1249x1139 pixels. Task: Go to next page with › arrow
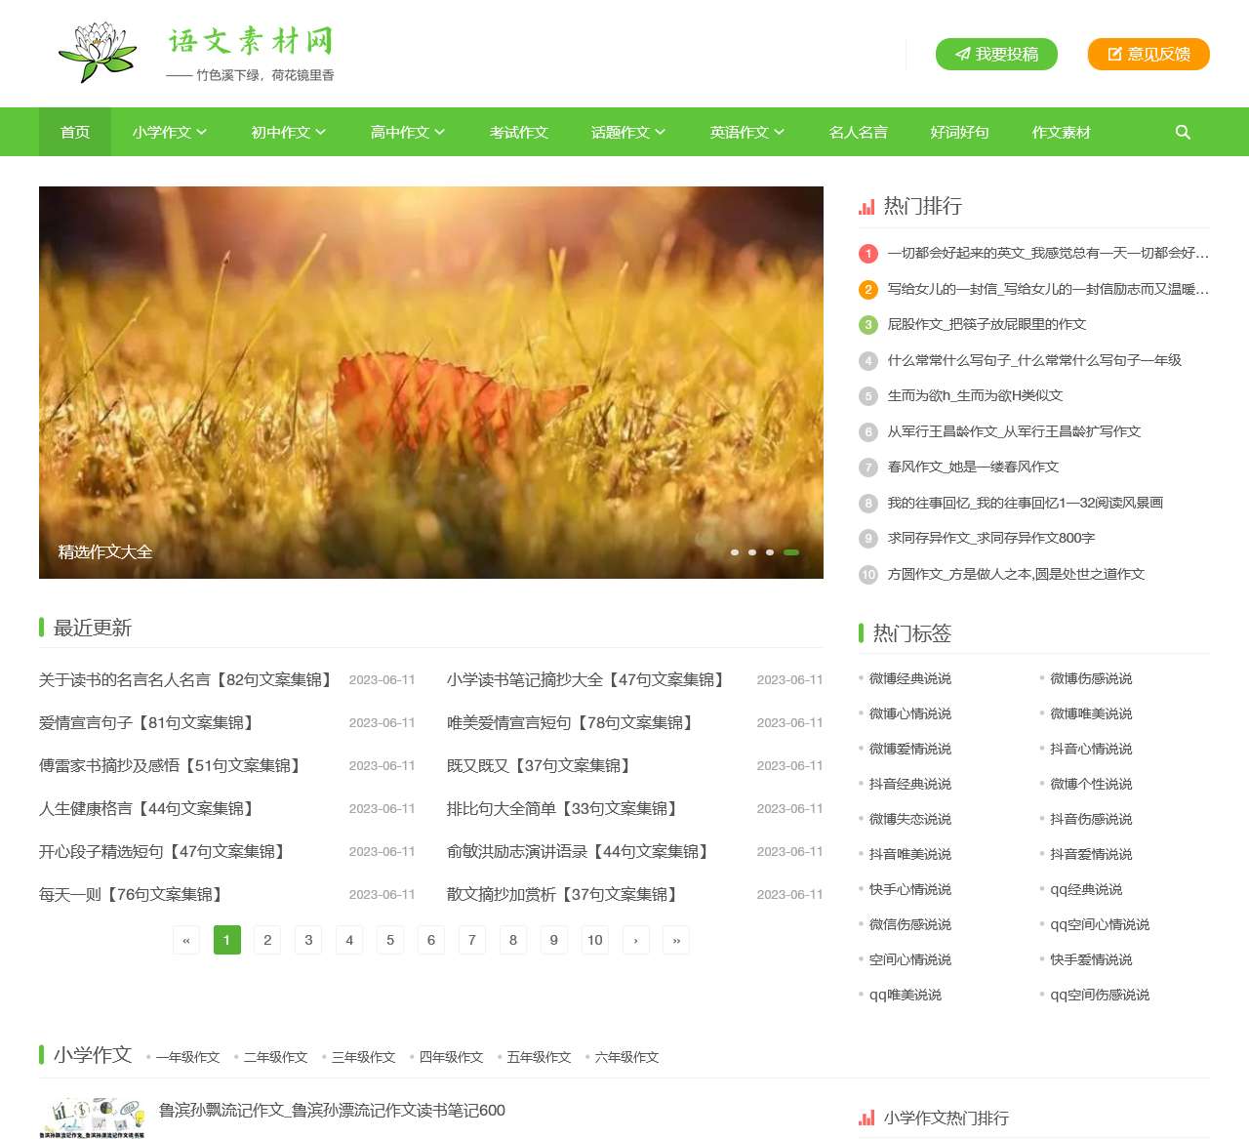point(636,940)
